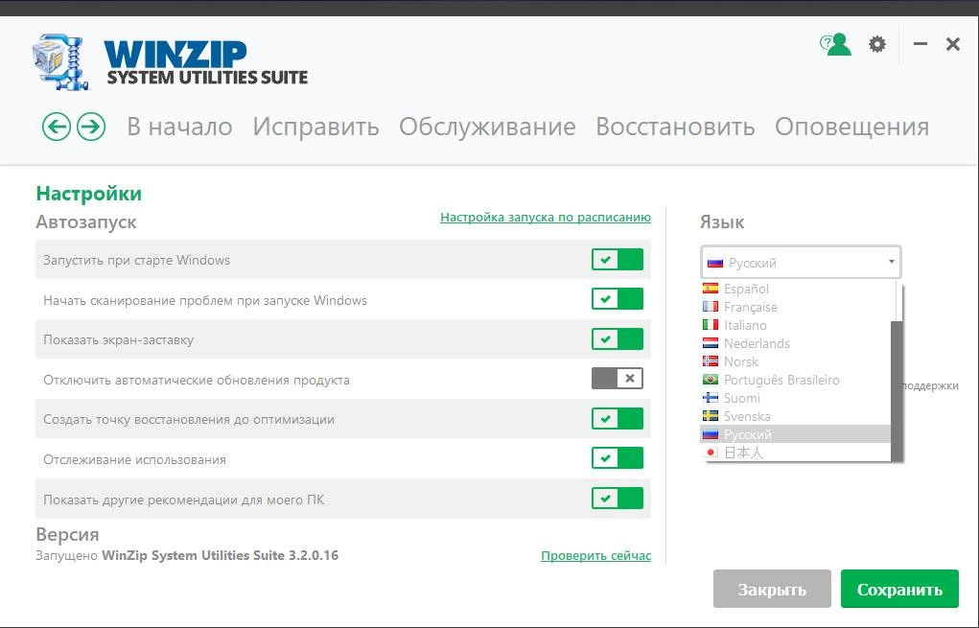Click Finnish flag icon in list

(711, 397)
